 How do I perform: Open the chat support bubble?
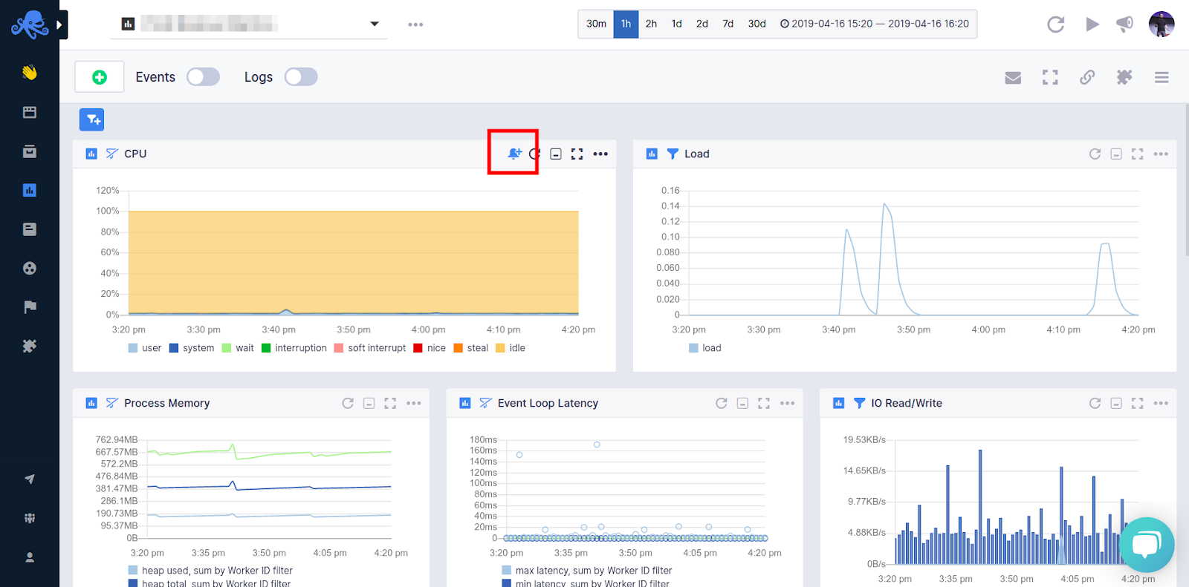coord(1146,545)
